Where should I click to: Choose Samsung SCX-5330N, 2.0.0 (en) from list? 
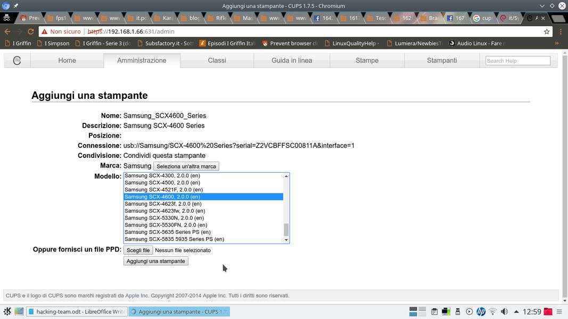point(164,218)
